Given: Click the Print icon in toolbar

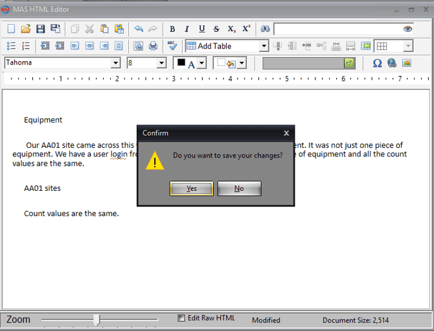Looking at the screenshot, I should [154, 45].
